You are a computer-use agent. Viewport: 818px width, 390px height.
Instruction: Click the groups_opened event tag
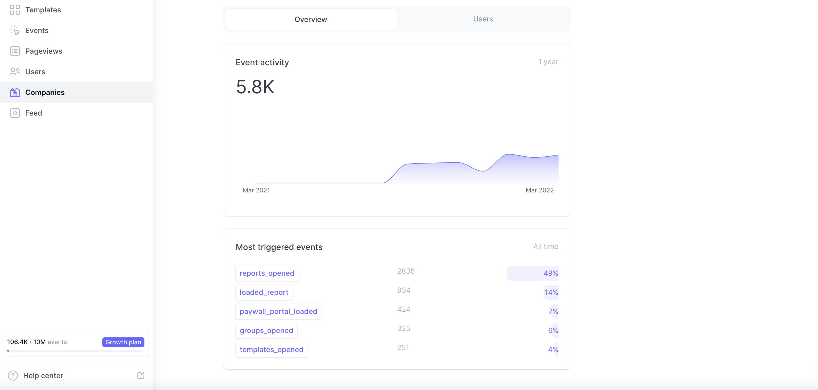267,330
